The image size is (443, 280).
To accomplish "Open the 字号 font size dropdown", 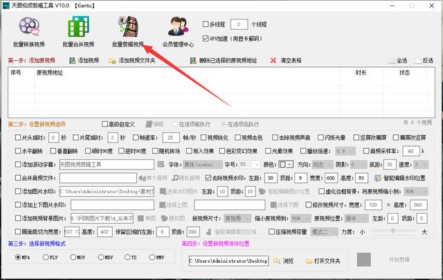I will (x=251, y=164).
